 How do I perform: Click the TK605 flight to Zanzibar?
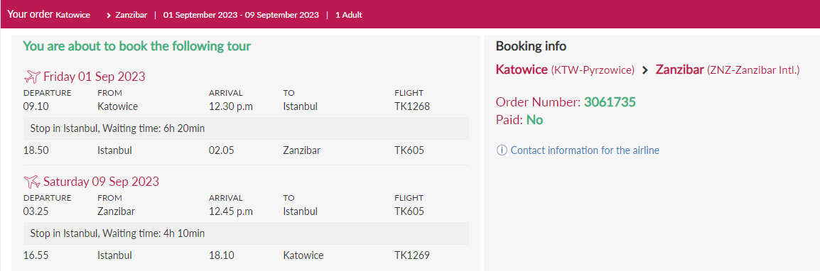pos(409,150)
